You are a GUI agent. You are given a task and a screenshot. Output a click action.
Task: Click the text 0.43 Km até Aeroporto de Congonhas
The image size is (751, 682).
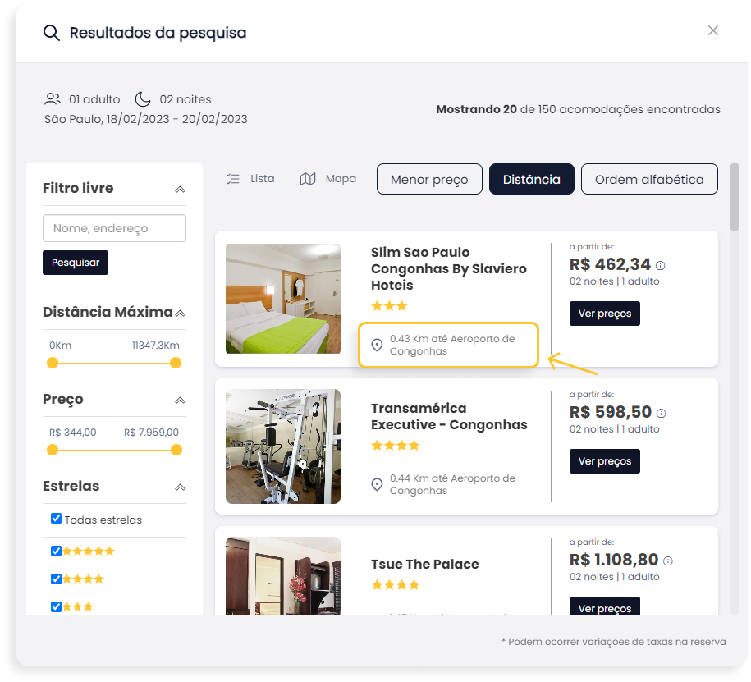451,345
